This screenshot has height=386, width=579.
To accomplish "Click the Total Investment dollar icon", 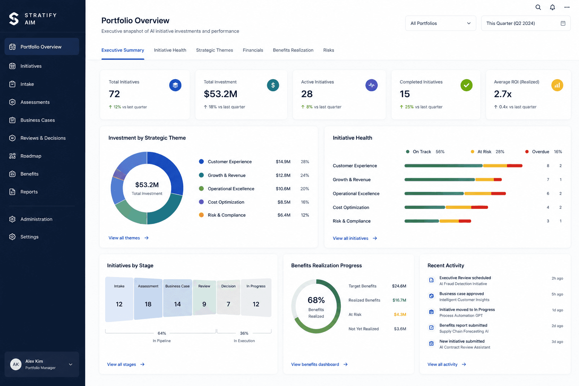I will (273, 85).
